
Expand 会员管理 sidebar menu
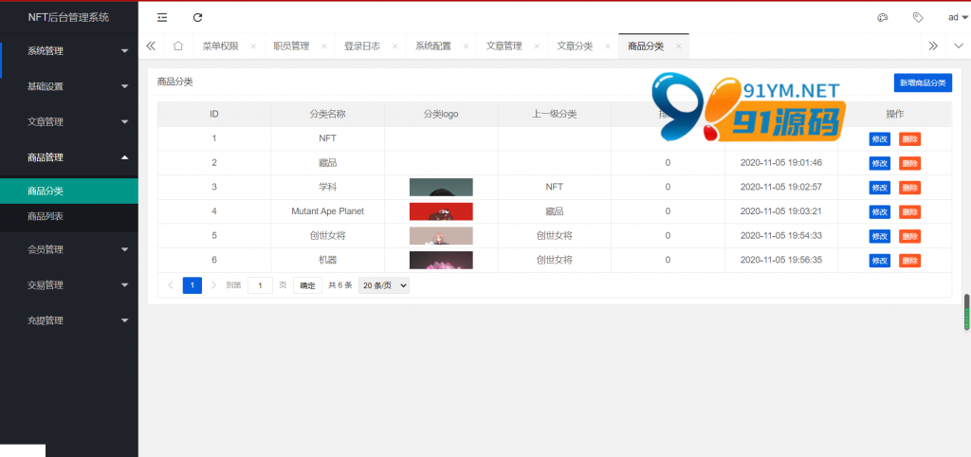click(x=69, y=249)
